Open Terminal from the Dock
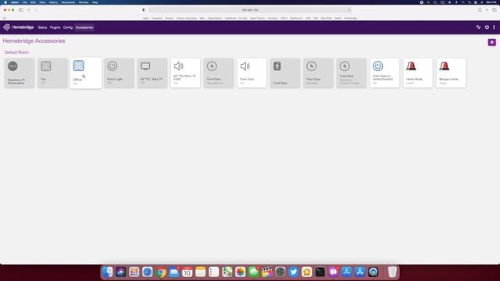The image size is (500, 281). click(320, 272)
